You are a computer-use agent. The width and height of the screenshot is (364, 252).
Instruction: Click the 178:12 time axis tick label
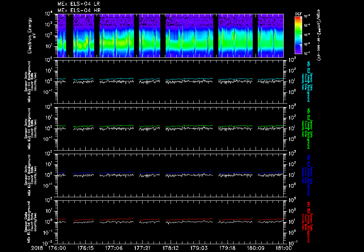coord(170,248)
